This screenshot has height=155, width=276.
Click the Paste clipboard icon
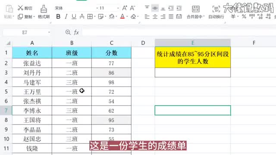coord(9,9)
